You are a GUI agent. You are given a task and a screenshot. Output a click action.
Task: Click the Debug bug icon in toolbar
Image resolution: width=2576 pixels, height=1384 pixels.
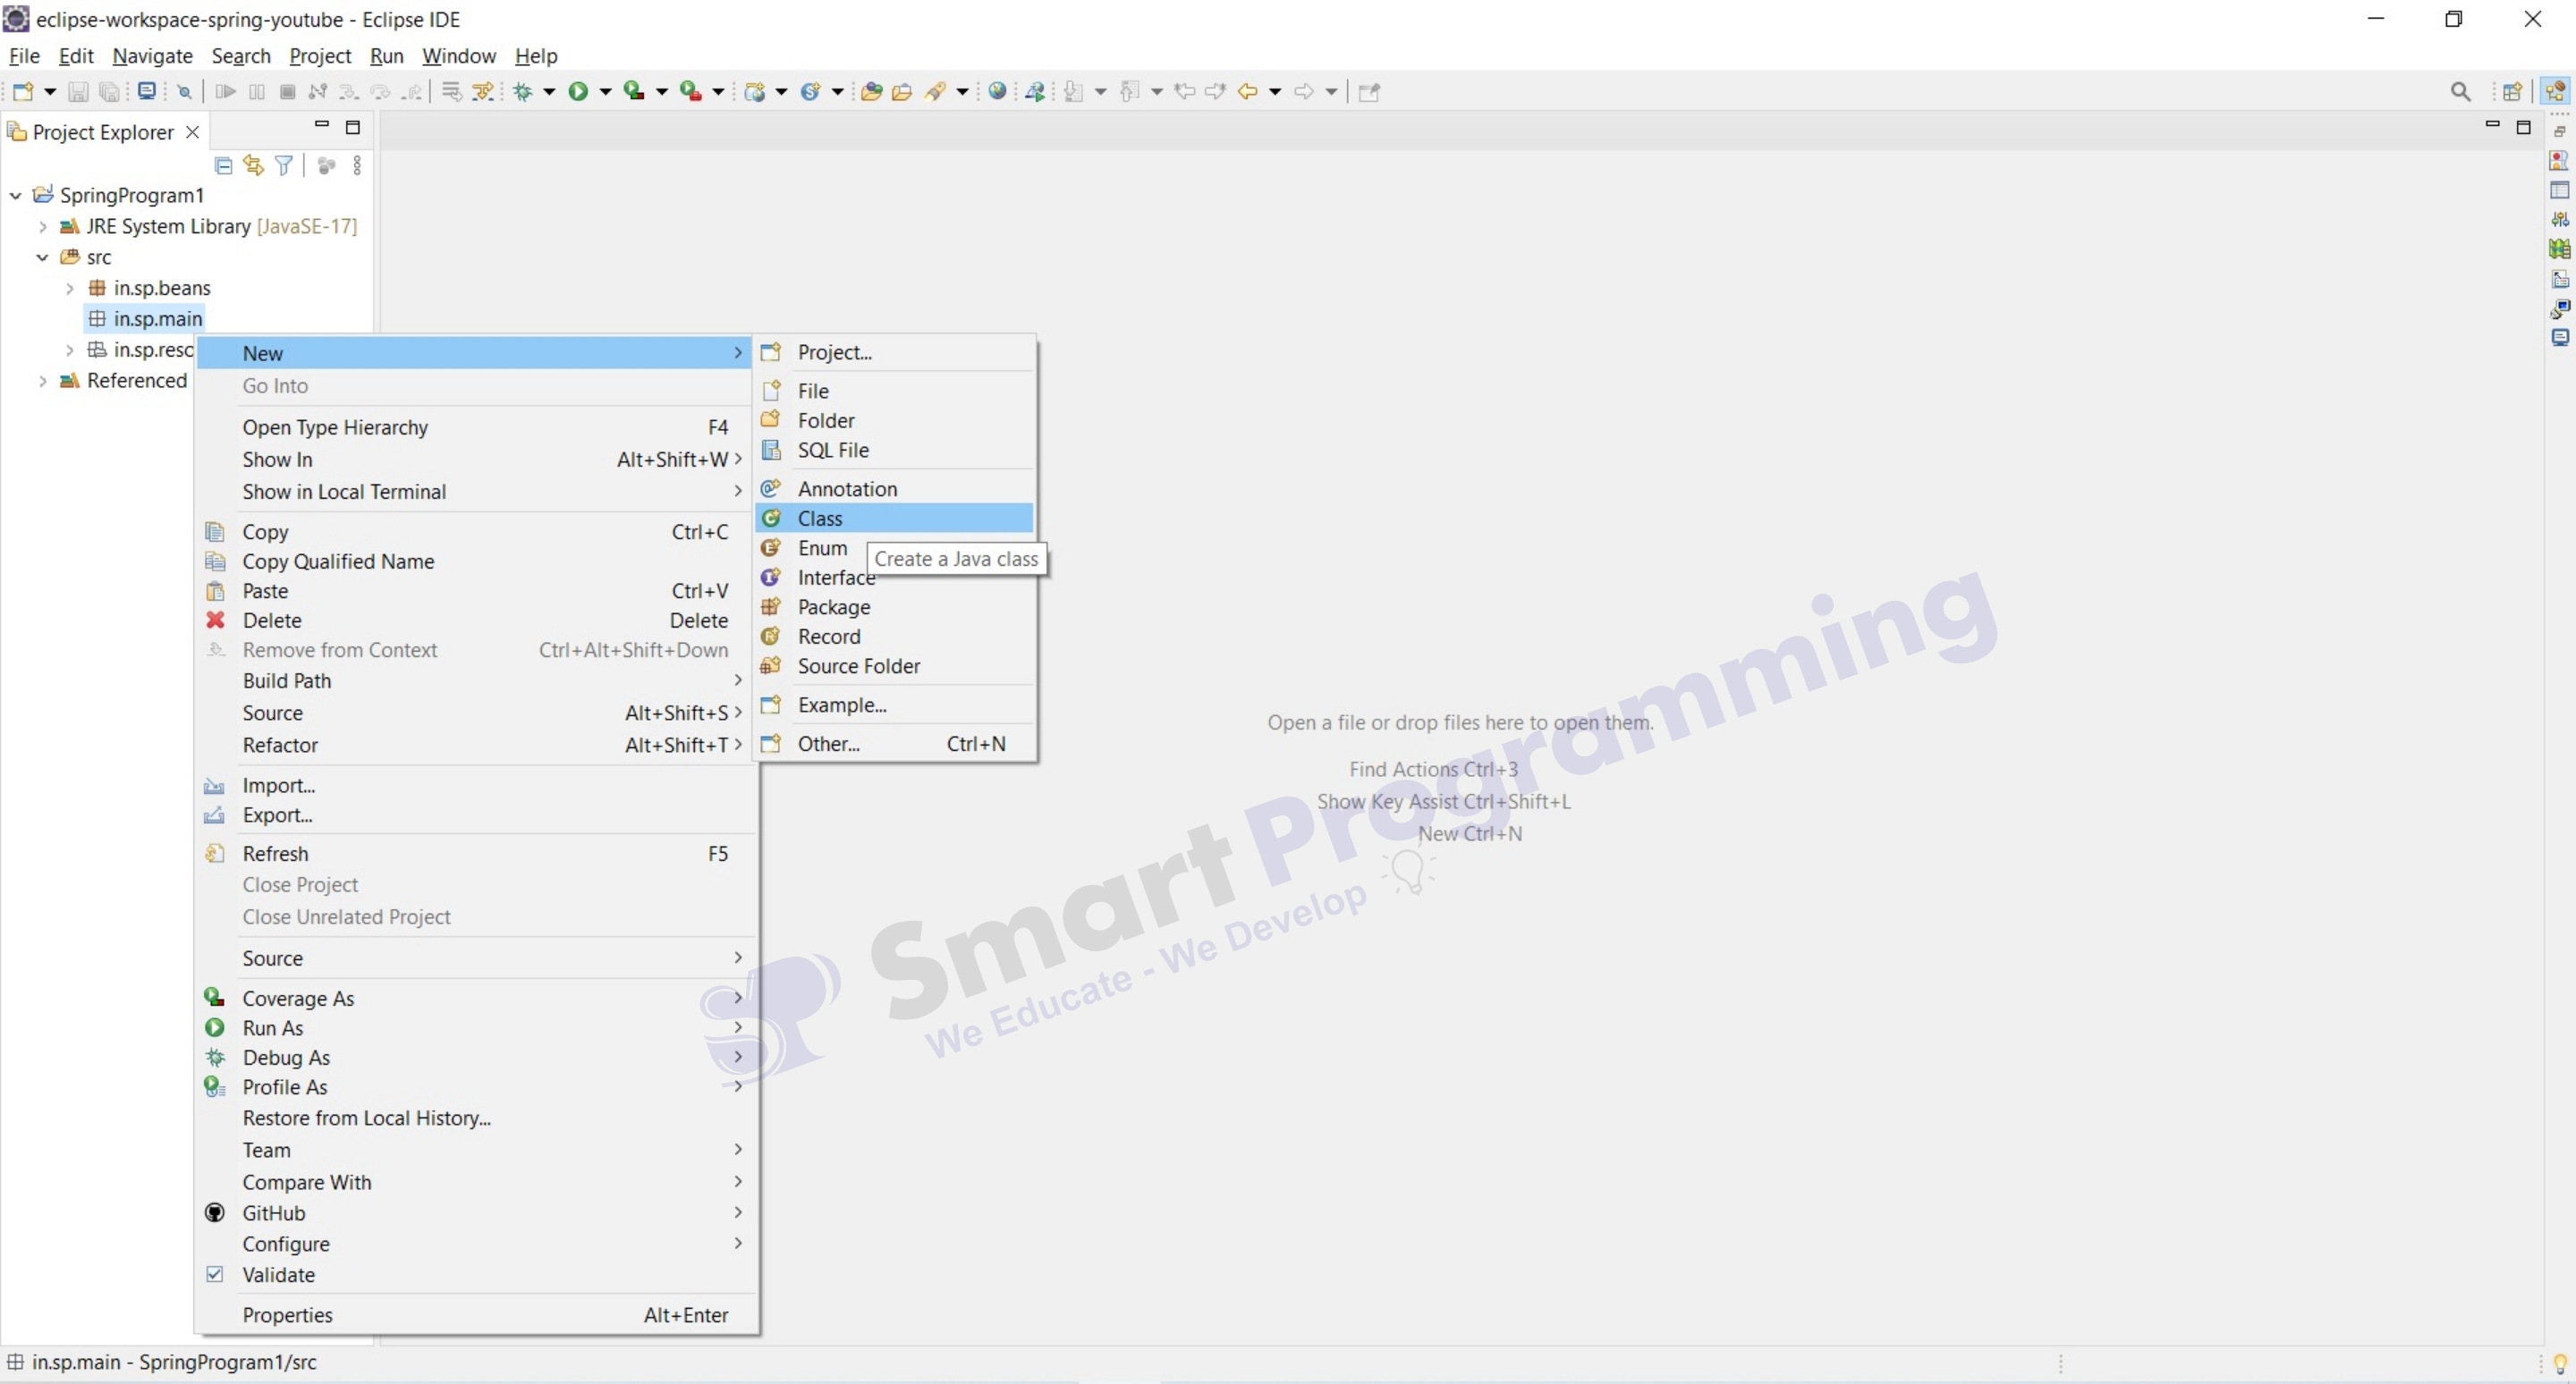tap(522, 92)
